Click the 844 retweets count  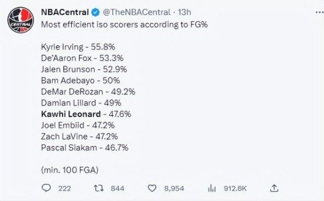pos(118,189)
